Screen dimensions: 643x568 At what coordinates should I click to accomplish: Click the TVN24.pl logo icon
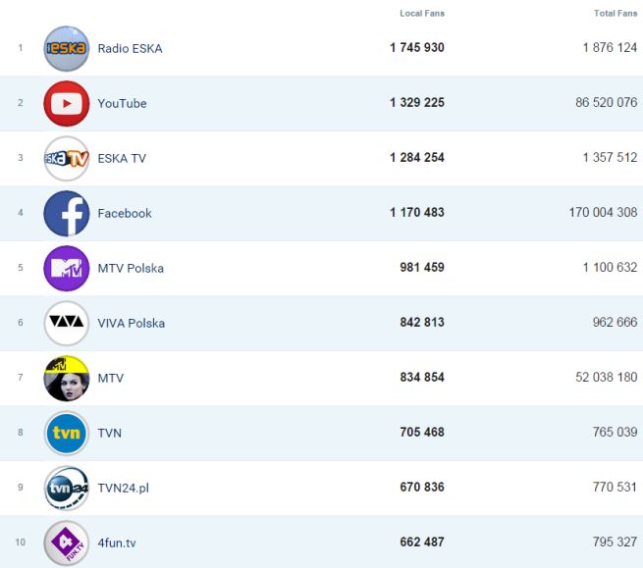[x=66, y=488]
